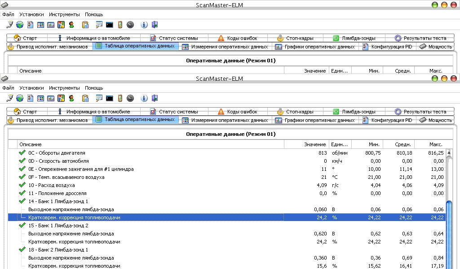This screenshot has height=269, width=460.
Task: Uncheck the 0D - Скорость автомобиля PID
Action: [x=22, y=161]
